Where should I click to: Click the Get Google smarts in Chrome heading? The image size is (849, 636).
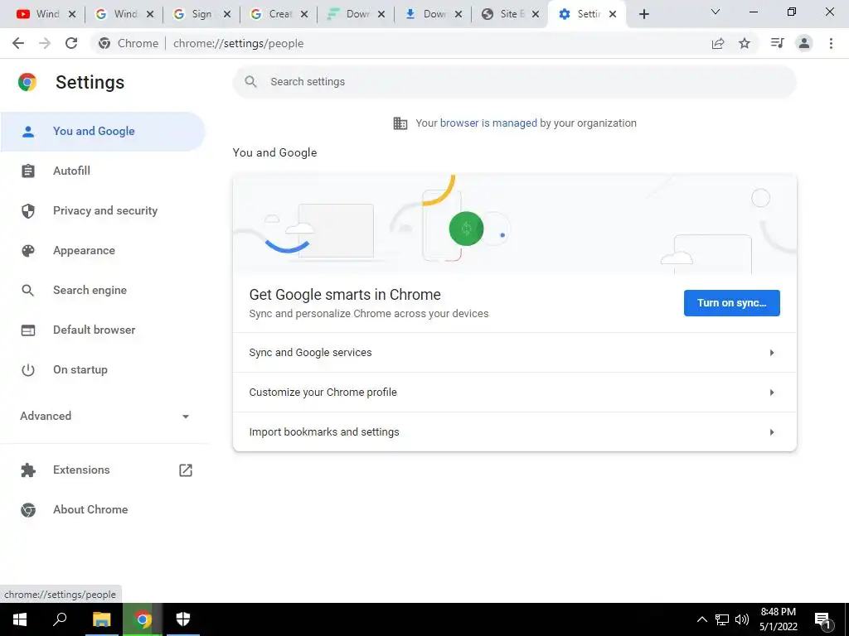(345, 295)
